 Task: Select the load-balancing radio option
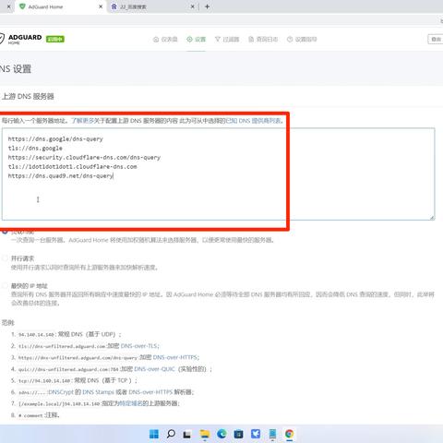pos(5,231)
